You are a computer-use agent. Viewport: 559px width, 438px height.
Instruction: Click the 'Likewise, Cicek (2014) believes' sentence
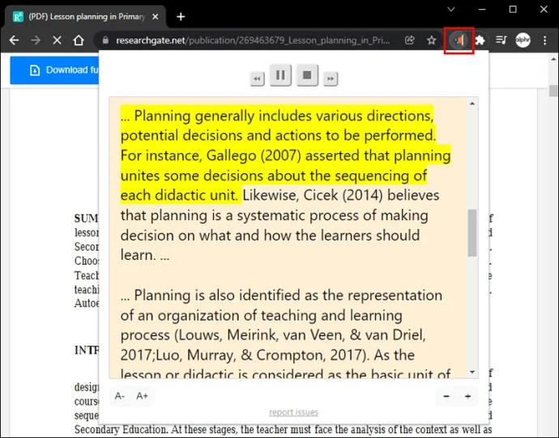pos(279,225)
